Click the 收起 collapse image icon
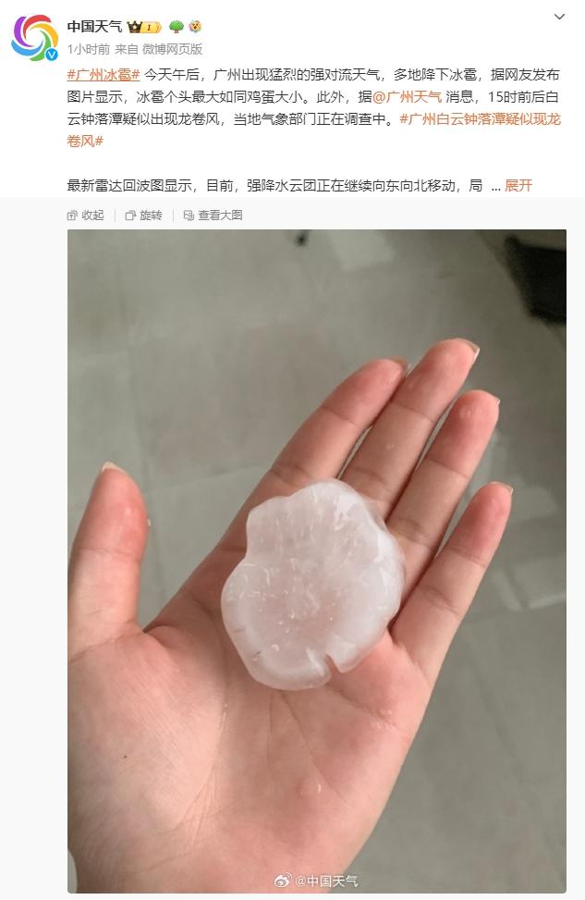The height and width of the screenshot is (900, 585). tap(72, 216)
